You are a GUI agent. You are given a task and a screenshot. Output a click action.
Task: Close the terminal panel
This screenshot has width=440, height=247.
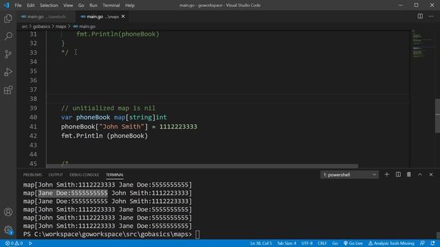431,174
